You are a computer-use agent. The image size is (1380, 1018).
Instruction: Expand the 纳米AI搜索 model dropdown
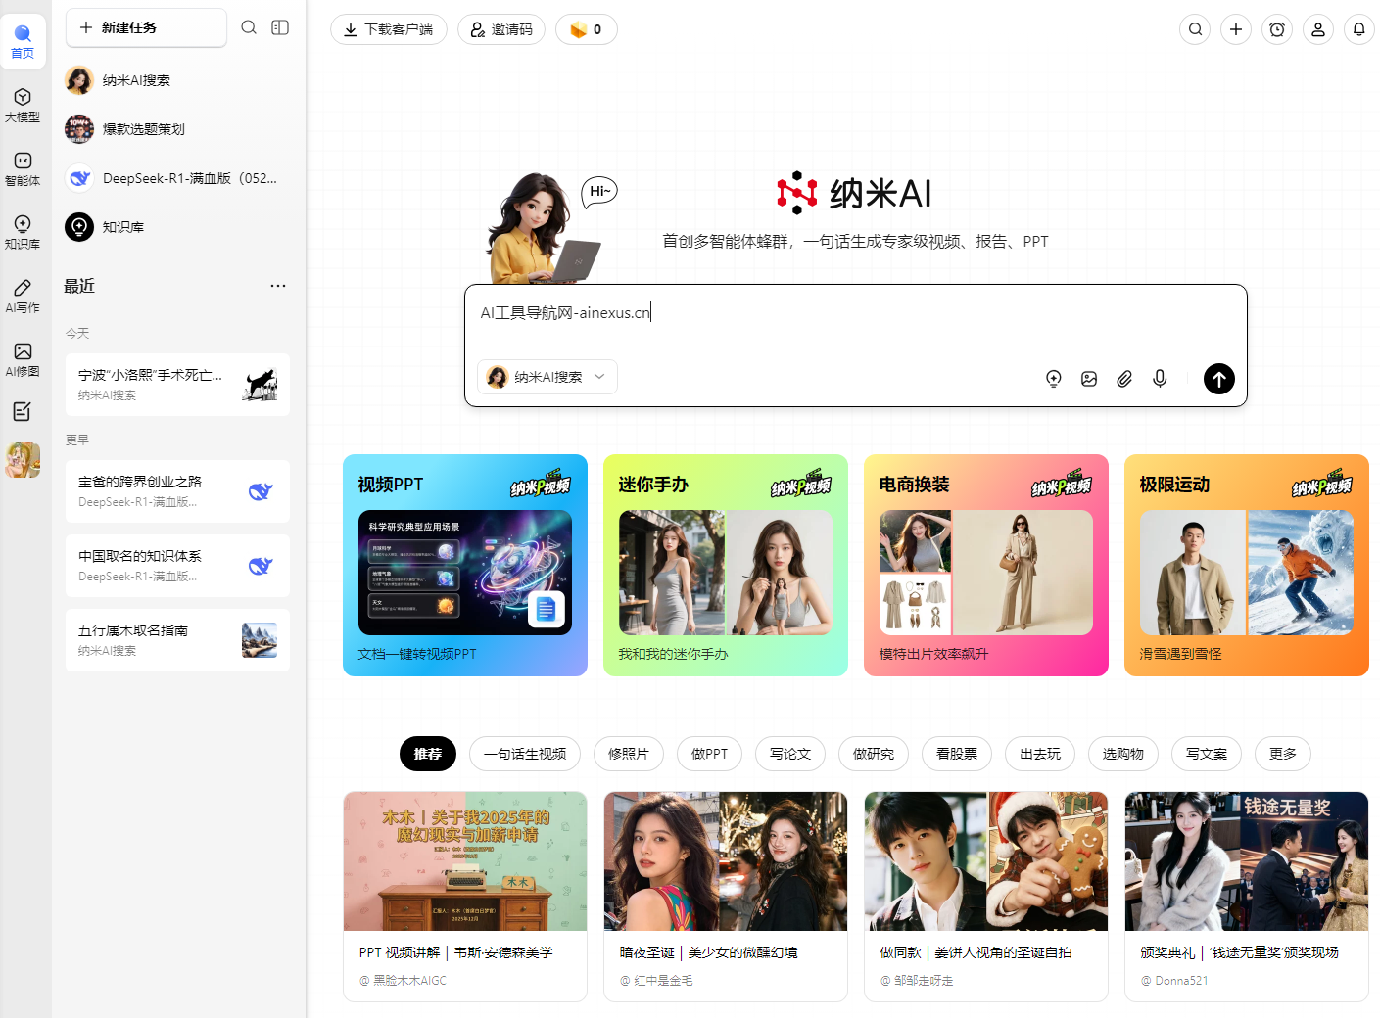pos(547,377)
